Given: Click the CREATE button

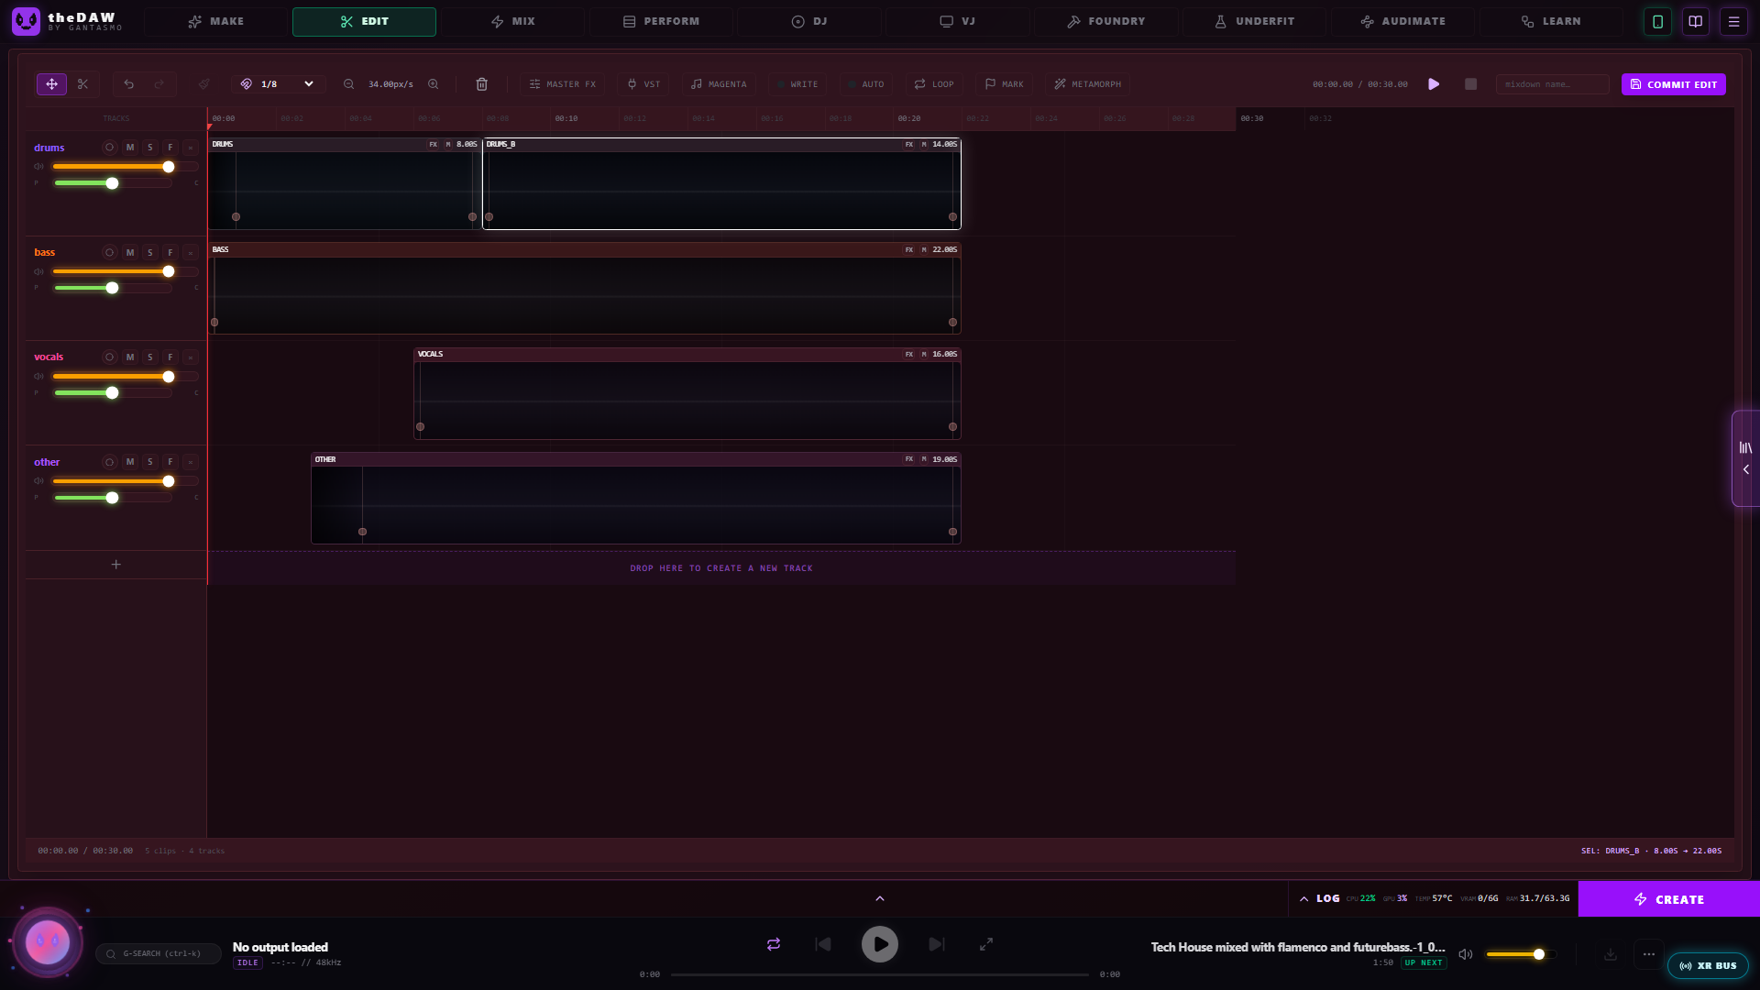Looking at the screenshot, I should click(1669, 899).
